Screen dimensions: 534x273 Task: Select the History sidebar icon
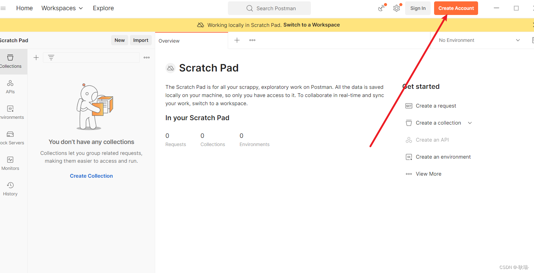point(10,189)
